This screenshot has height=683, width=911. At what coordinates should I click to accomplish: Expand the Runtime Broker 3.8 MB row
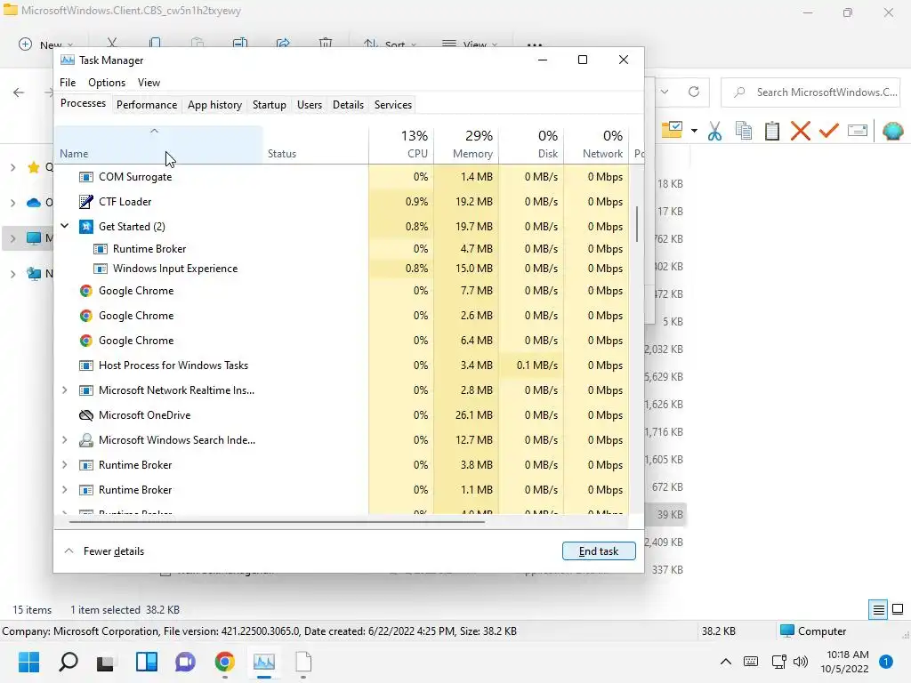click(x=64, y=465)
